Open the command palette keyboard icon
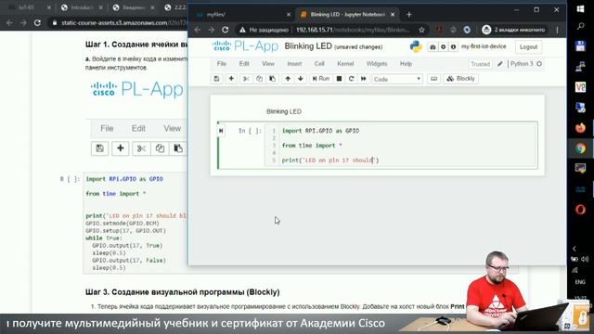The height and width of the screenshot is (334, 594). coord(433,79)
